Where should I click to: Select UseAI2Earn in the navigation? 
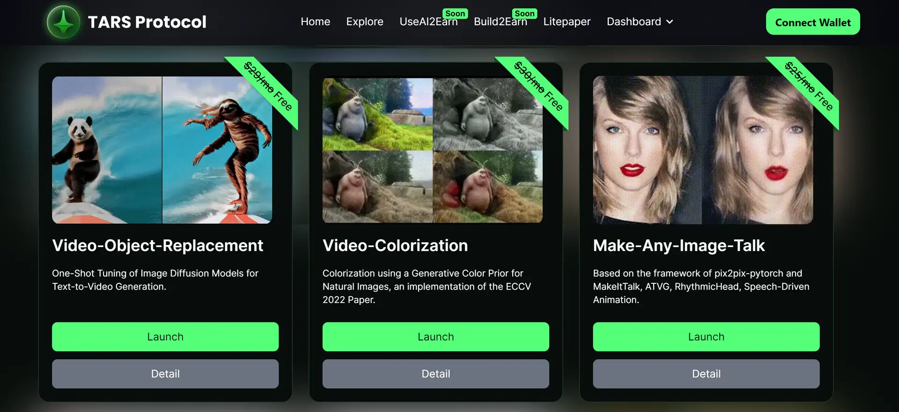[x=428, y=22]
